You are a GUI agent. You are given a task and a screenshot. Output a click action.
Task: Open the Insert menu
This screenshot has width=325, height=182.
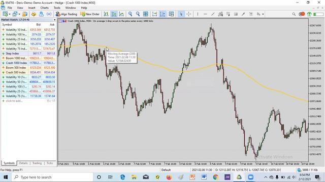click(31, 8)
